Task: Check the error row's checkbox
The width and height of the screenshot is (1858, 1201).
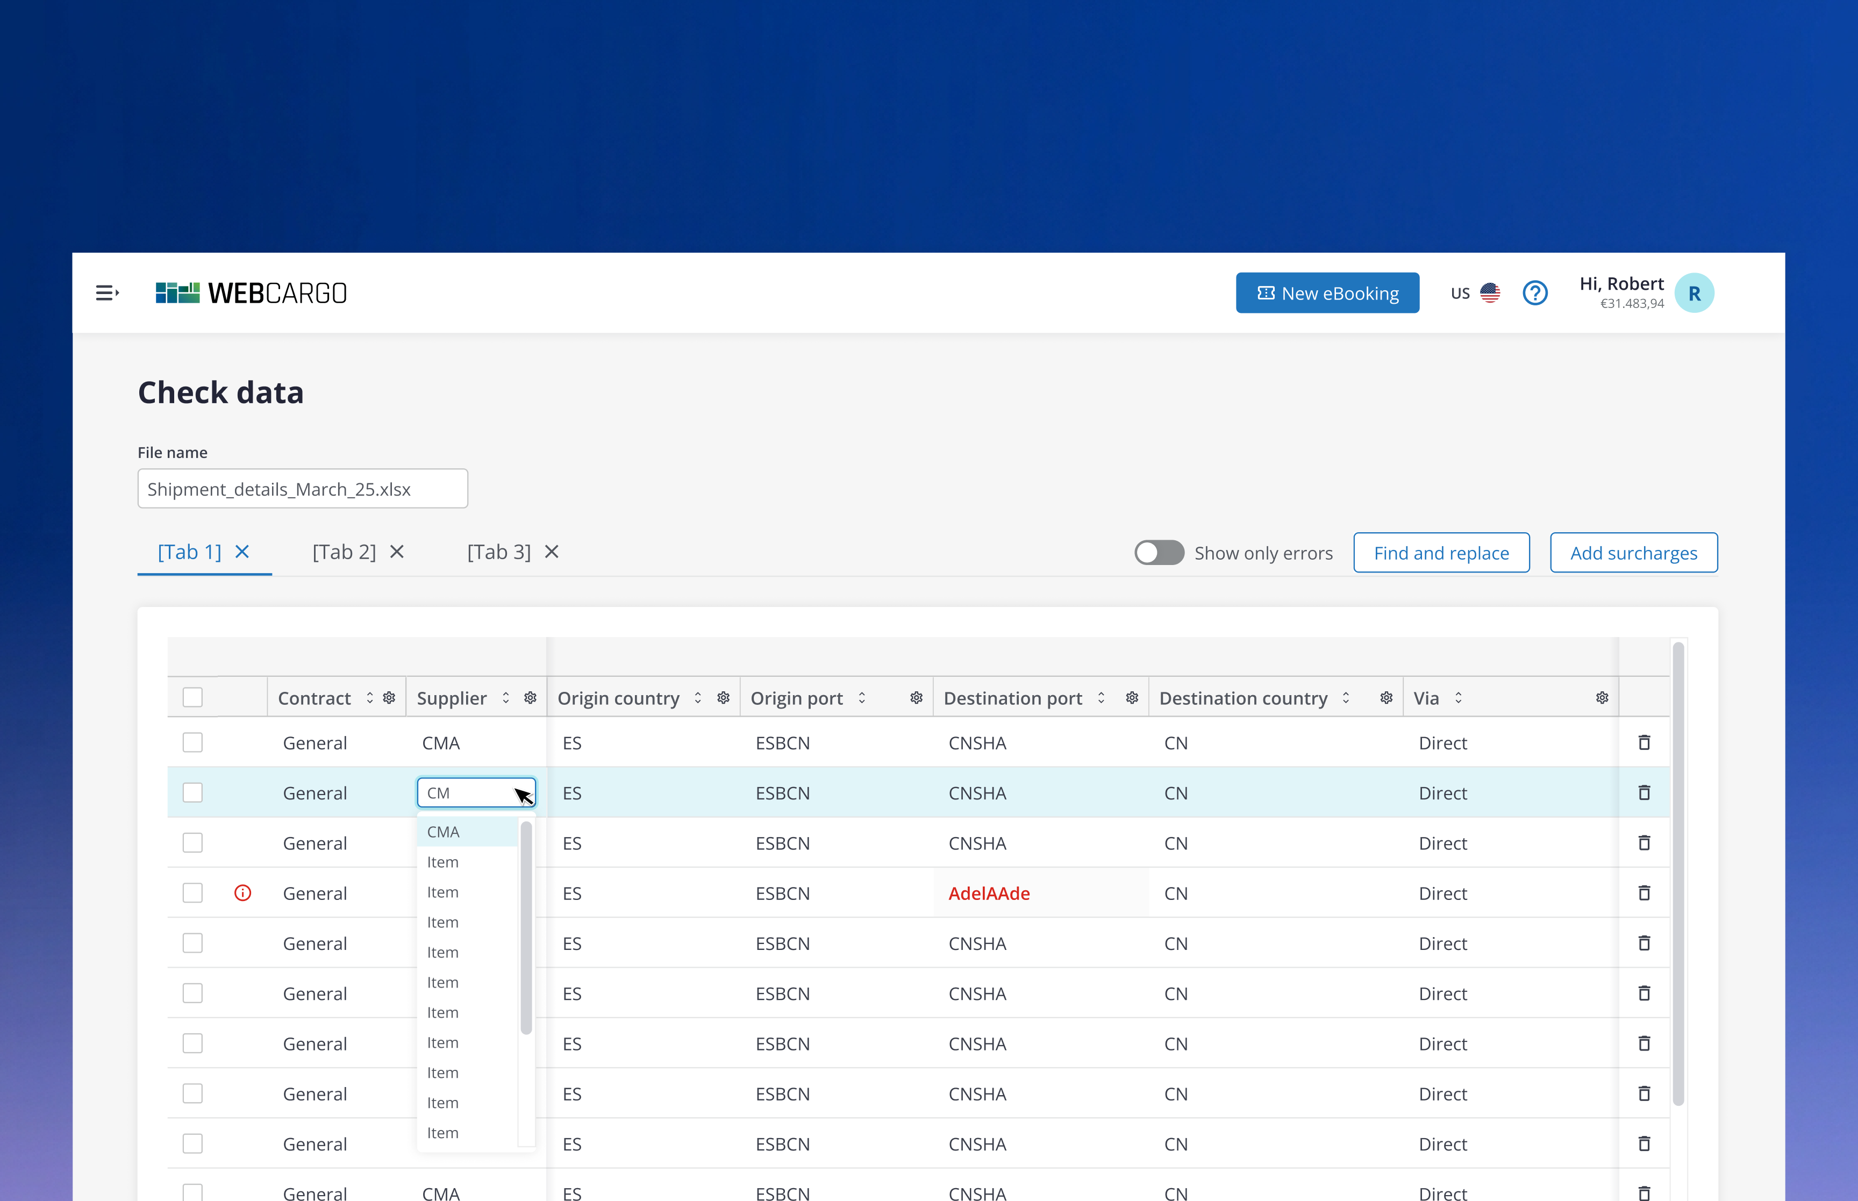Action: 192,893
